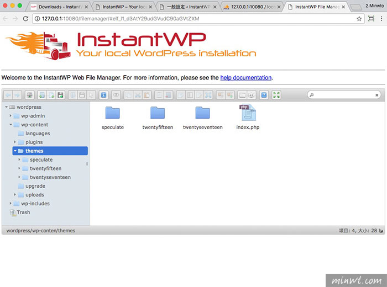Viewport: 387px width, 287px height.
Task: Click the Rename toolbar icon
Action: [x=190, y=95]
